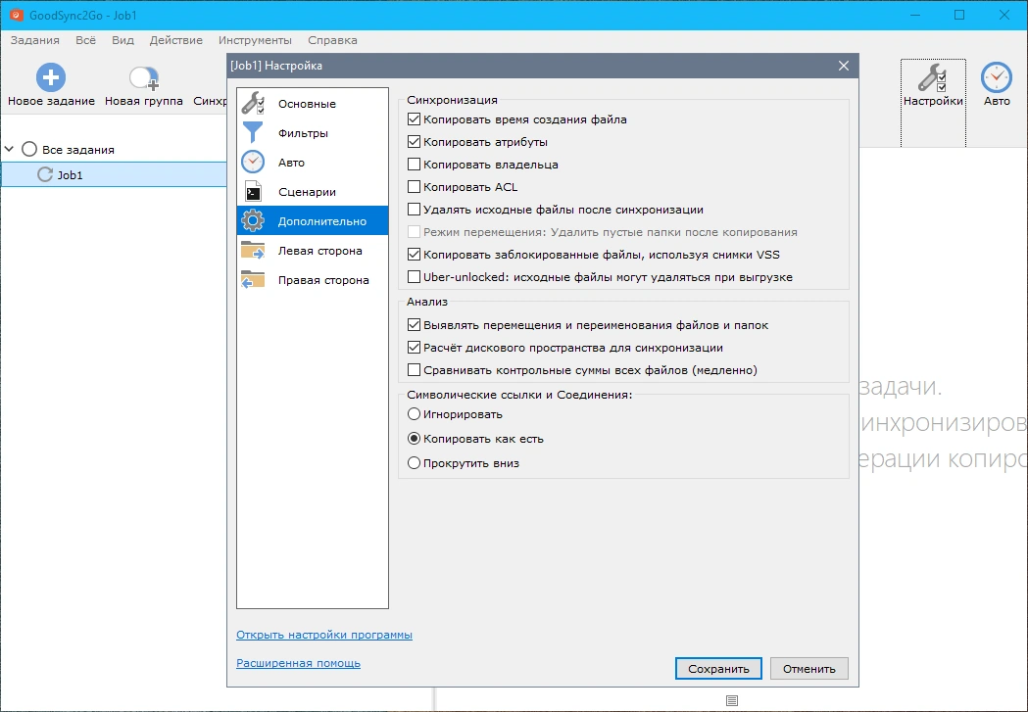Enable Удалять исходные файлы после синхронизации

click(414, 210)
